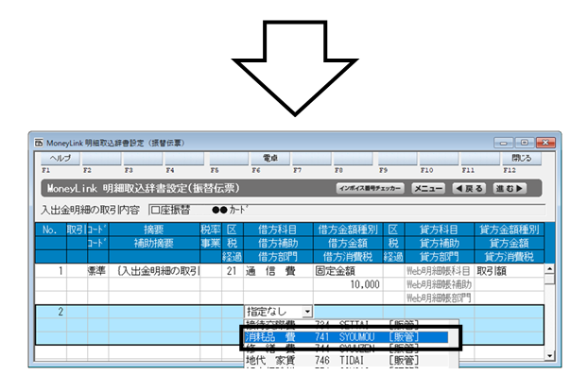The height and width of the screenshot is (375, 571).
Task: Click the ヘルプ F1 function button
Action: tap(61, 159)
